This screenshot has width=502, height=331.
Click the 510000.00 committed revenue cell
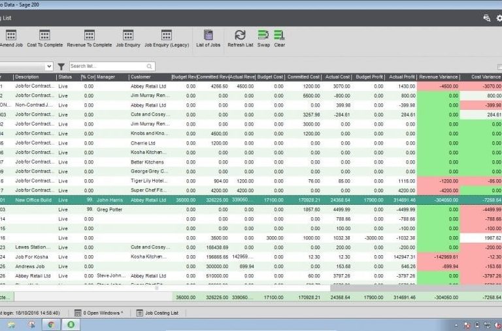pos(217,276)
